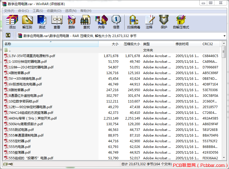Select file 555内电路.pdf
The image size is (229, 169).
pyautogui.click(x=20, y=147)
